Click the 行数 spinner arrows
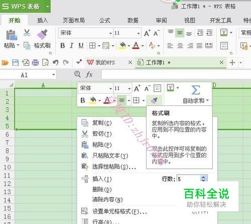This screenshot has height=224, width=251. (x=204, y=178)
